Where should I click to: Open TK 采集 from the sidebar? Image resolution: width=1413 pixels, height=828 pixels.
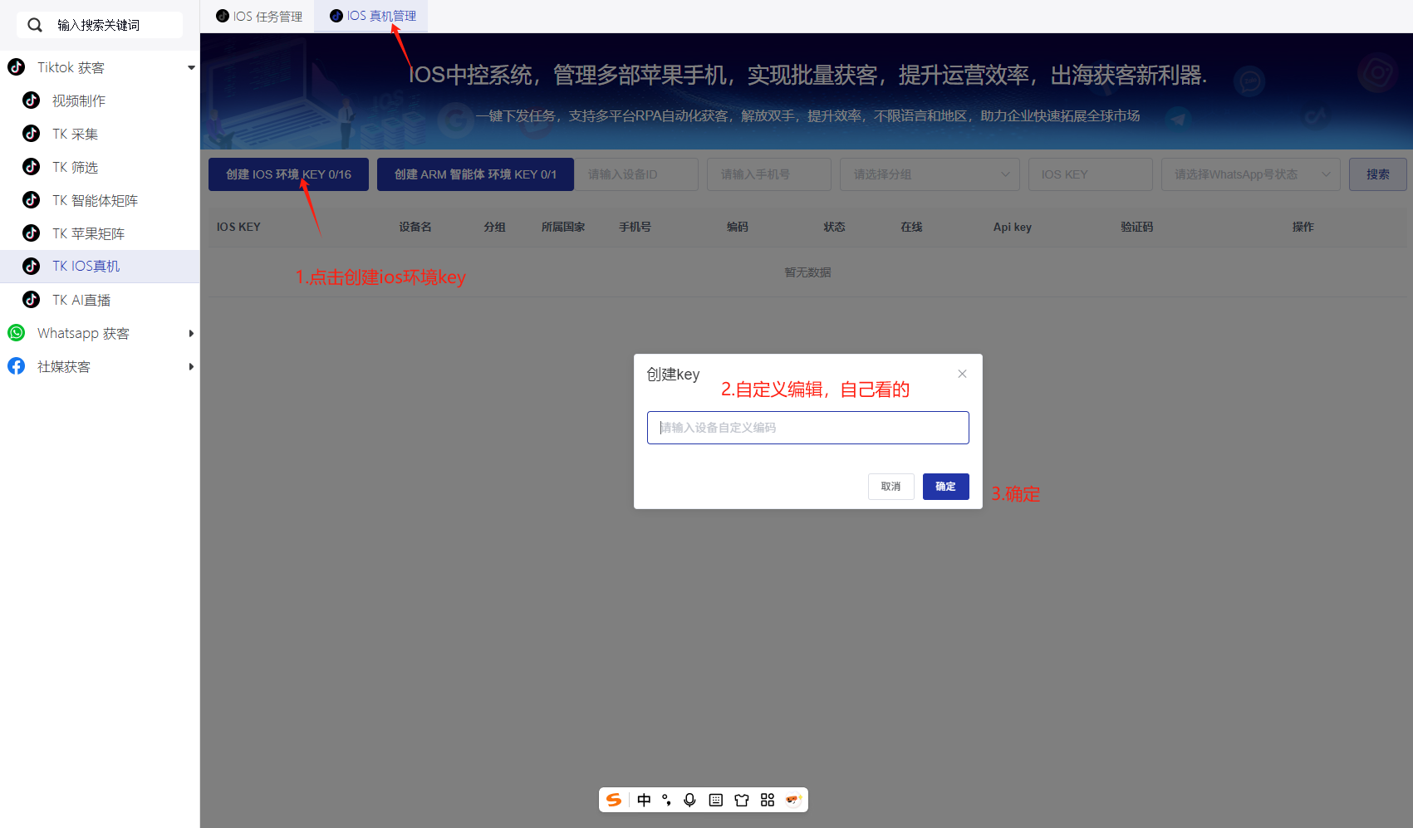click(x=74, y=134)
